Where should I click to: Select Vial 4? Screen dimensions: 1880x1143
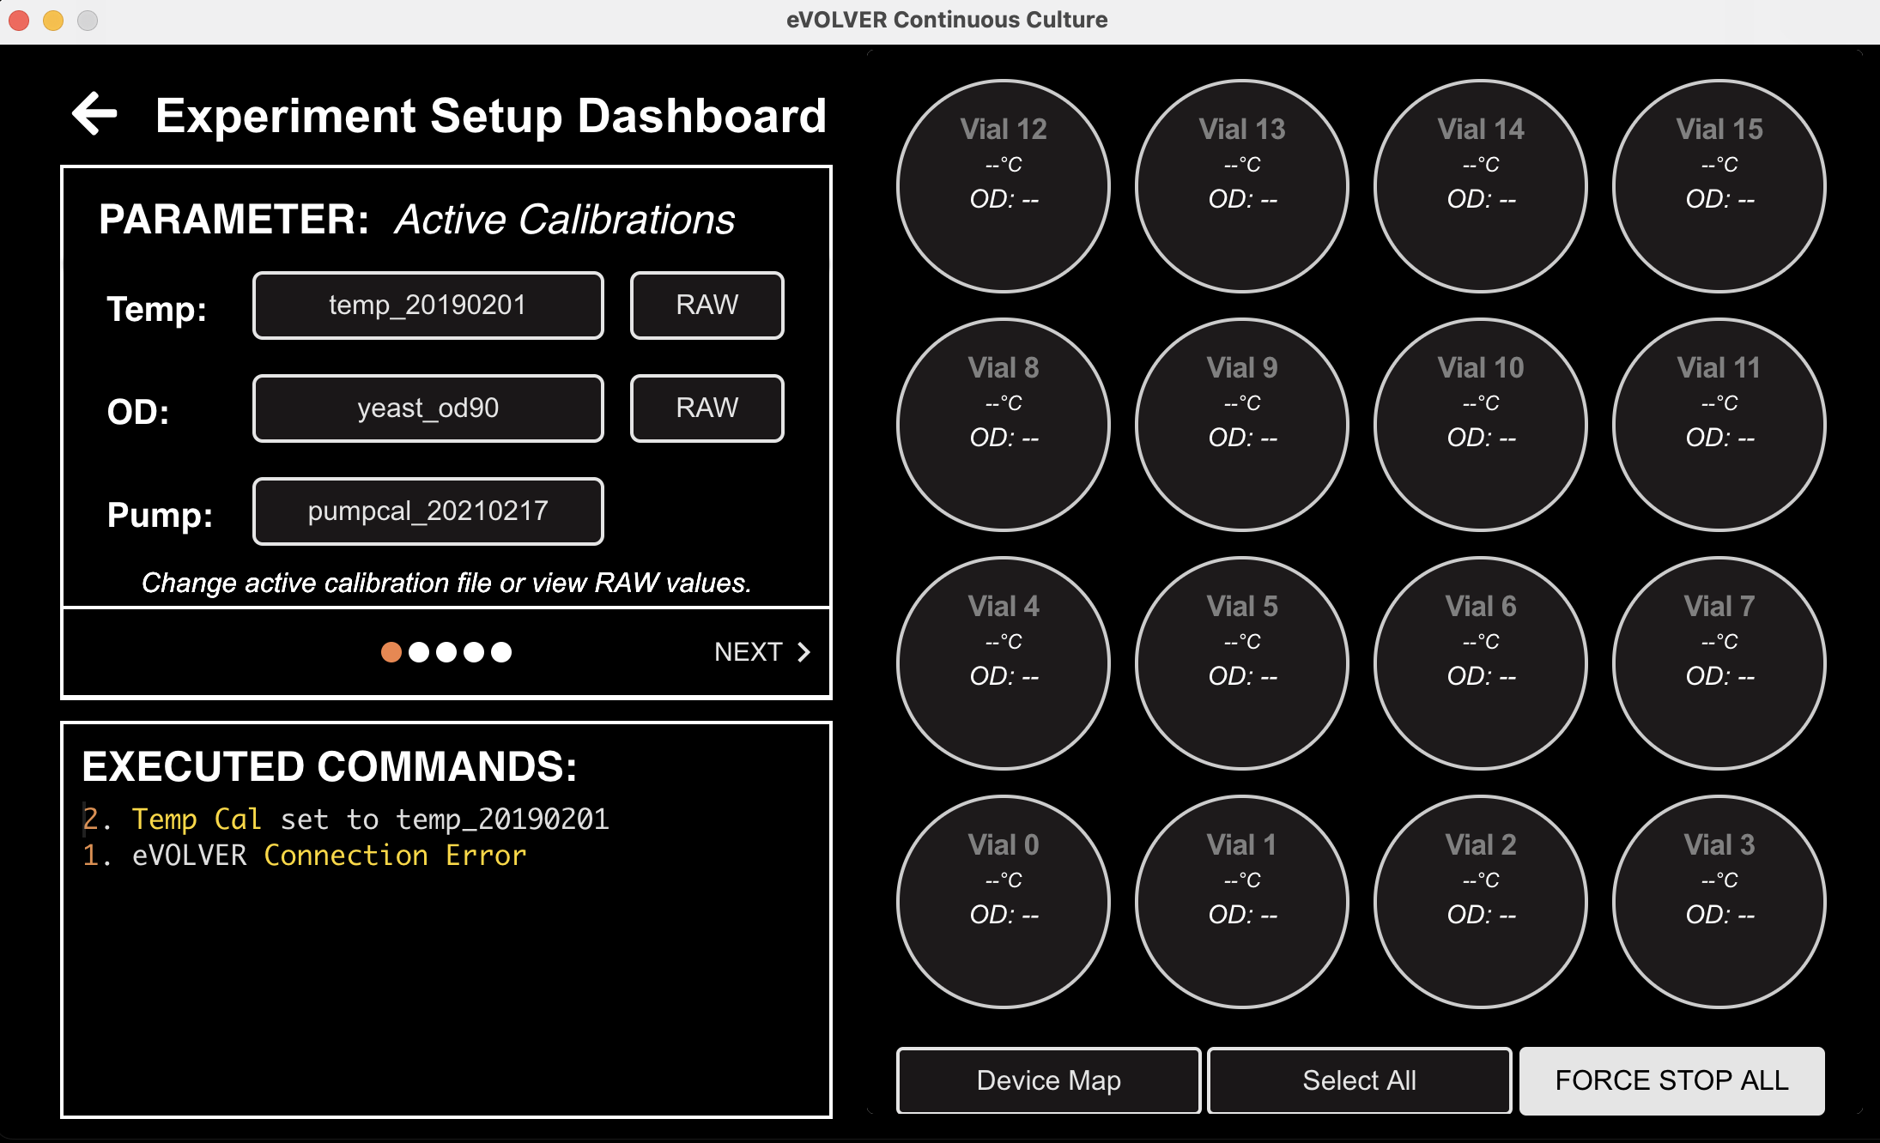[x=1004, y=663]
